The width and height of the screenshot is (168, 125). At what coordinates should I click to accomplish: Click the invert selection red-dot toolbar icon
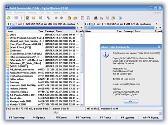click(48, 18)
